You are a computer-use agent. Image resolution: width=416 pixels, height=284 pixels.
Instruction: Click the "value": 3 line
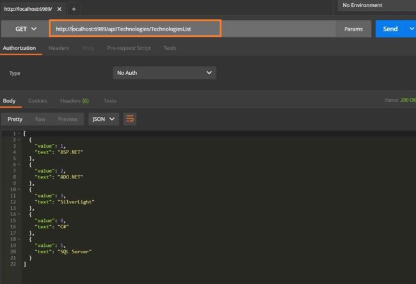coord(50,196)
